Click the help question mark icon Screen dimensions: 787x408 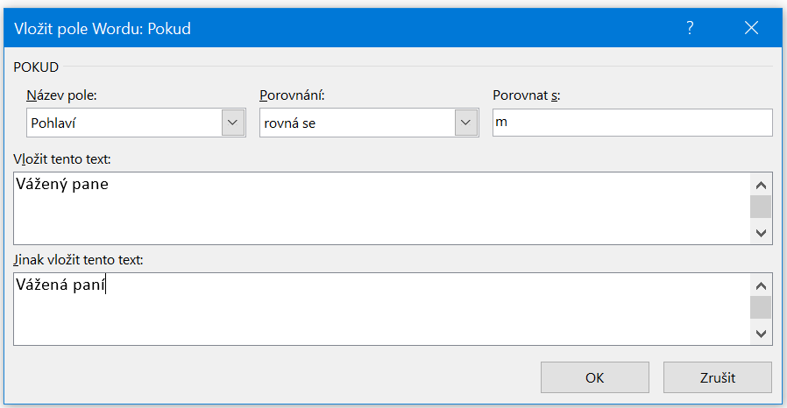pyautogui.click(x=690, y=28)
